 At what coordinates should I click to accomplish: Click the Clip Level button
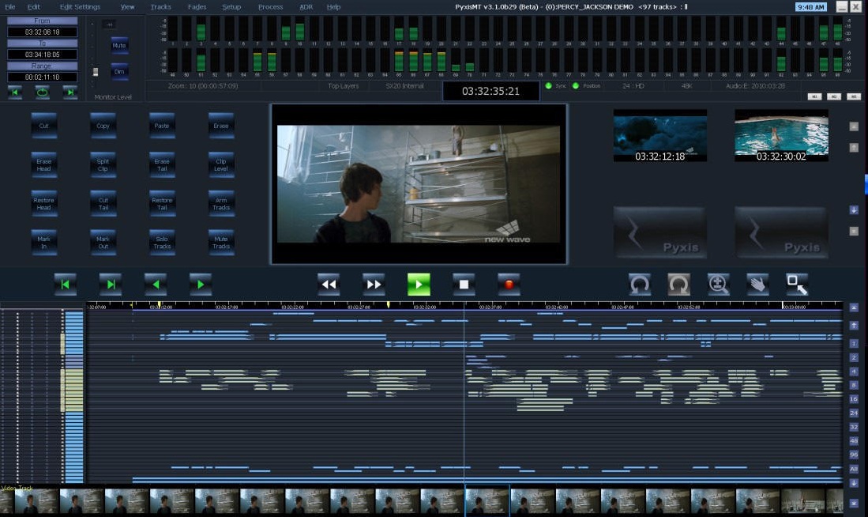[x=221, y=164]
